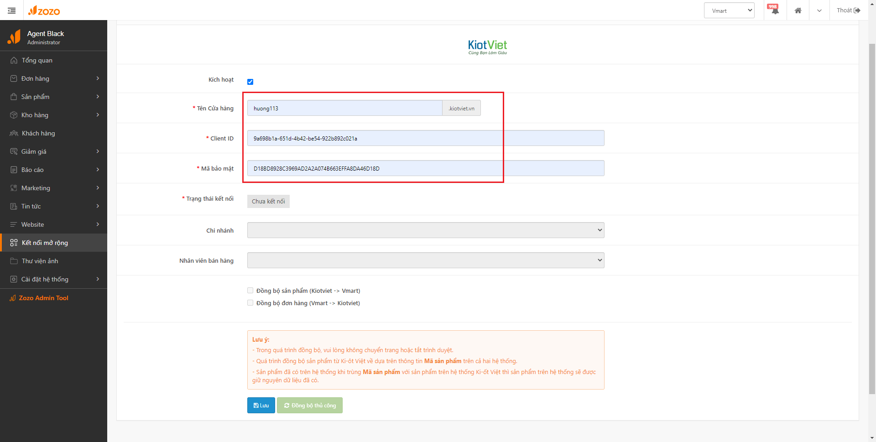876x442 pixels.
Task: Click the Tổng quan home icon
Action: pyautogui.click(x=14, y=60)
